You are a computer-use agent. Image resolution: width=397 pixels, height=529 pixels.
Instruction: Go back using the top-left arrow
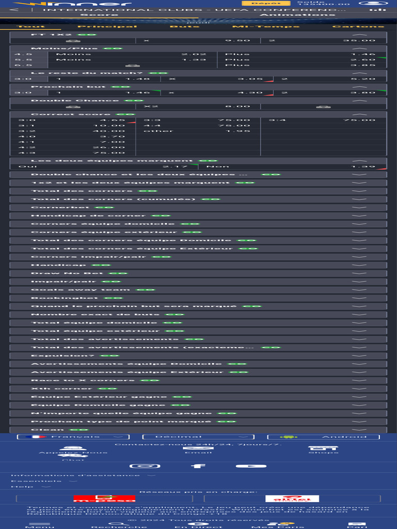pos(14,10)
